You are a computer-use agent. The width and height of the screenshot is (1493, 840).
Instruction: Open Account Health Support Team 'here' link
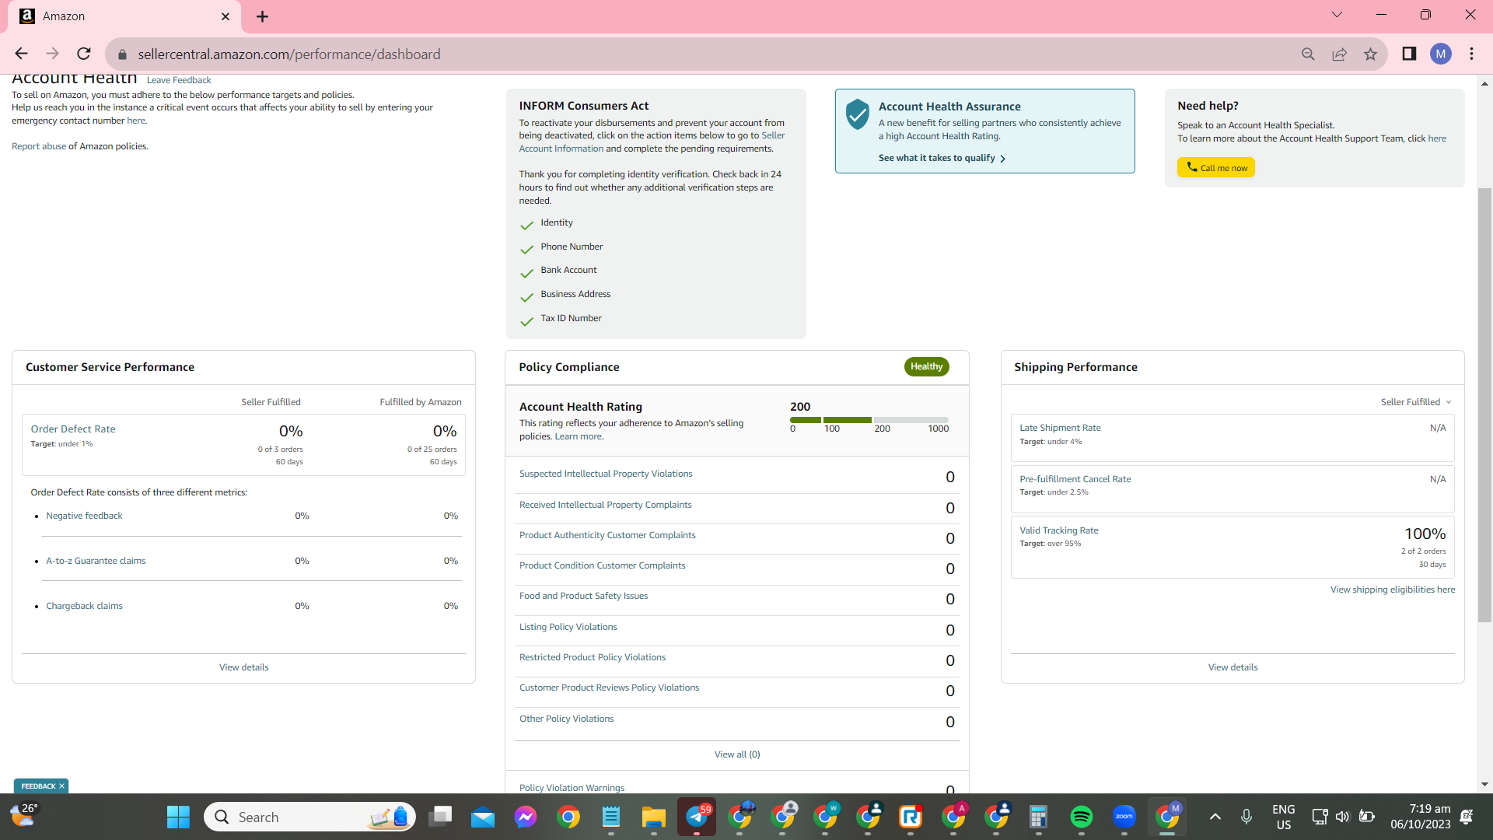tap(1437, 138)
